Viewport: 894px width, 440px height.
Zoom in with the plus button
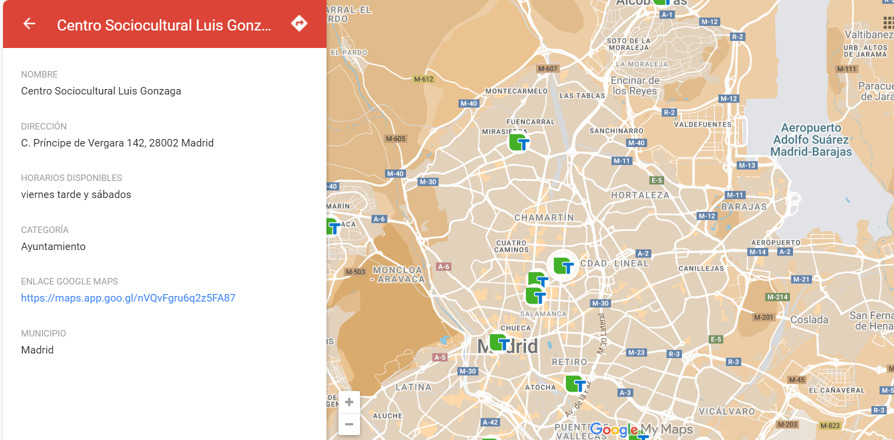click(349, 402)
